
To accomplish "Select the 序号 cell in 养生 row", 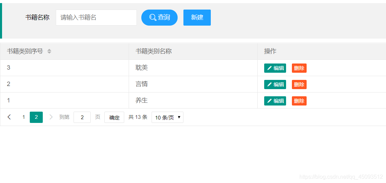I will (64, 100).
